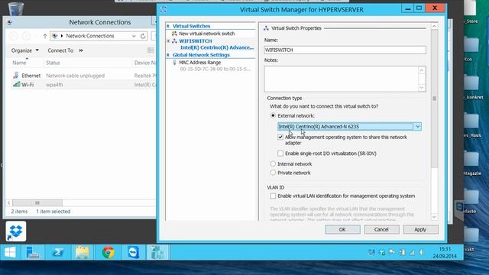Open File Explorer from taskbar
This screenshot has width=489, height=275.
click(x=83, y=252)
